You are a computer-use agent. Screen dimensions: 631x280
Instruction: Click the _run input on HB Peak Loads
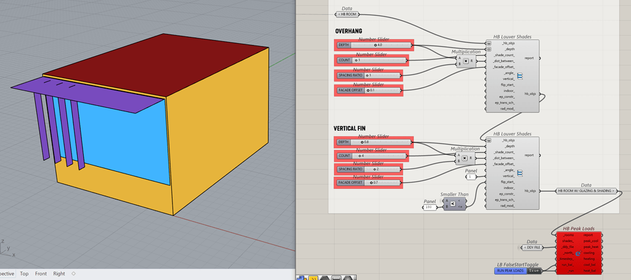570,271
